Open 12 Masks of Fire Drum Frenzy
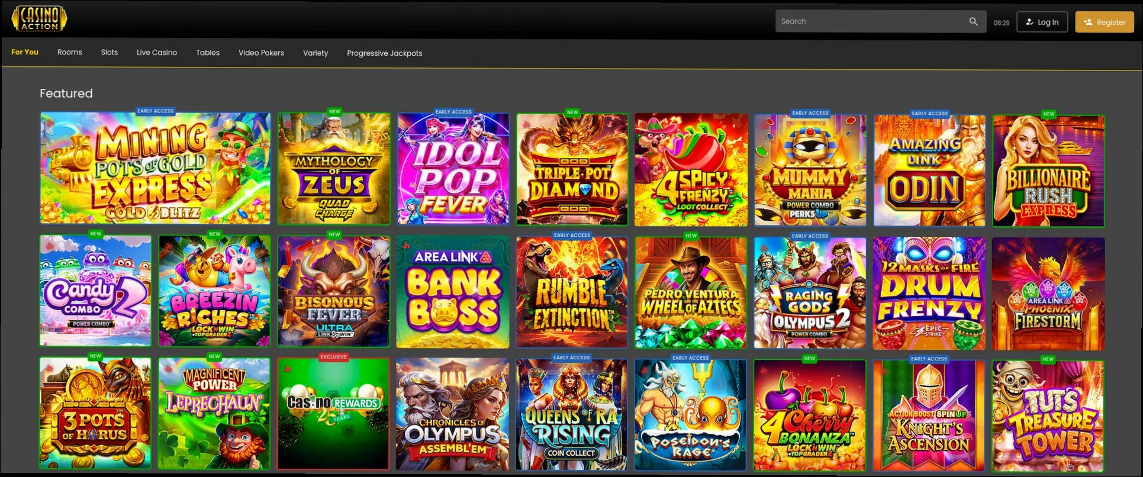The width and height of the screenshot is (1143, 477). pos(929,294)
